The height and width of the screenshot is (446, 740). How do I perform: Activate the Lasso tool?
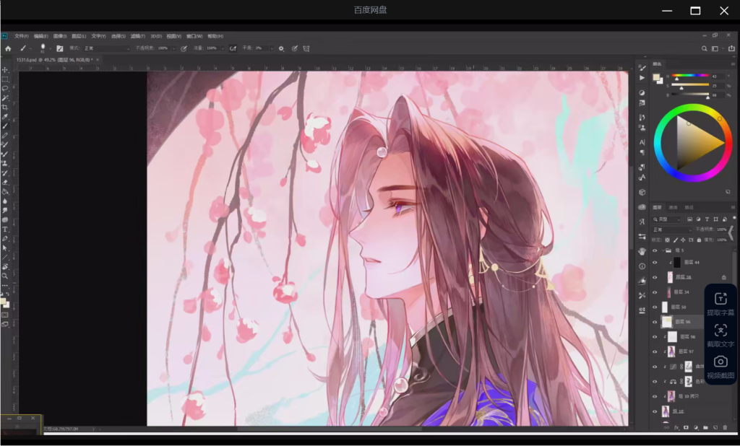(6, 87)
